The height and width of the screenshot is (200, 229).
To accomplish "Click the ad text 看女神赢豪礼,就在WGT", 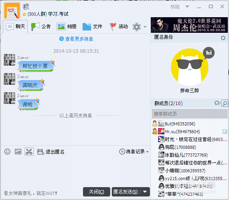I will tap(30, 193).
